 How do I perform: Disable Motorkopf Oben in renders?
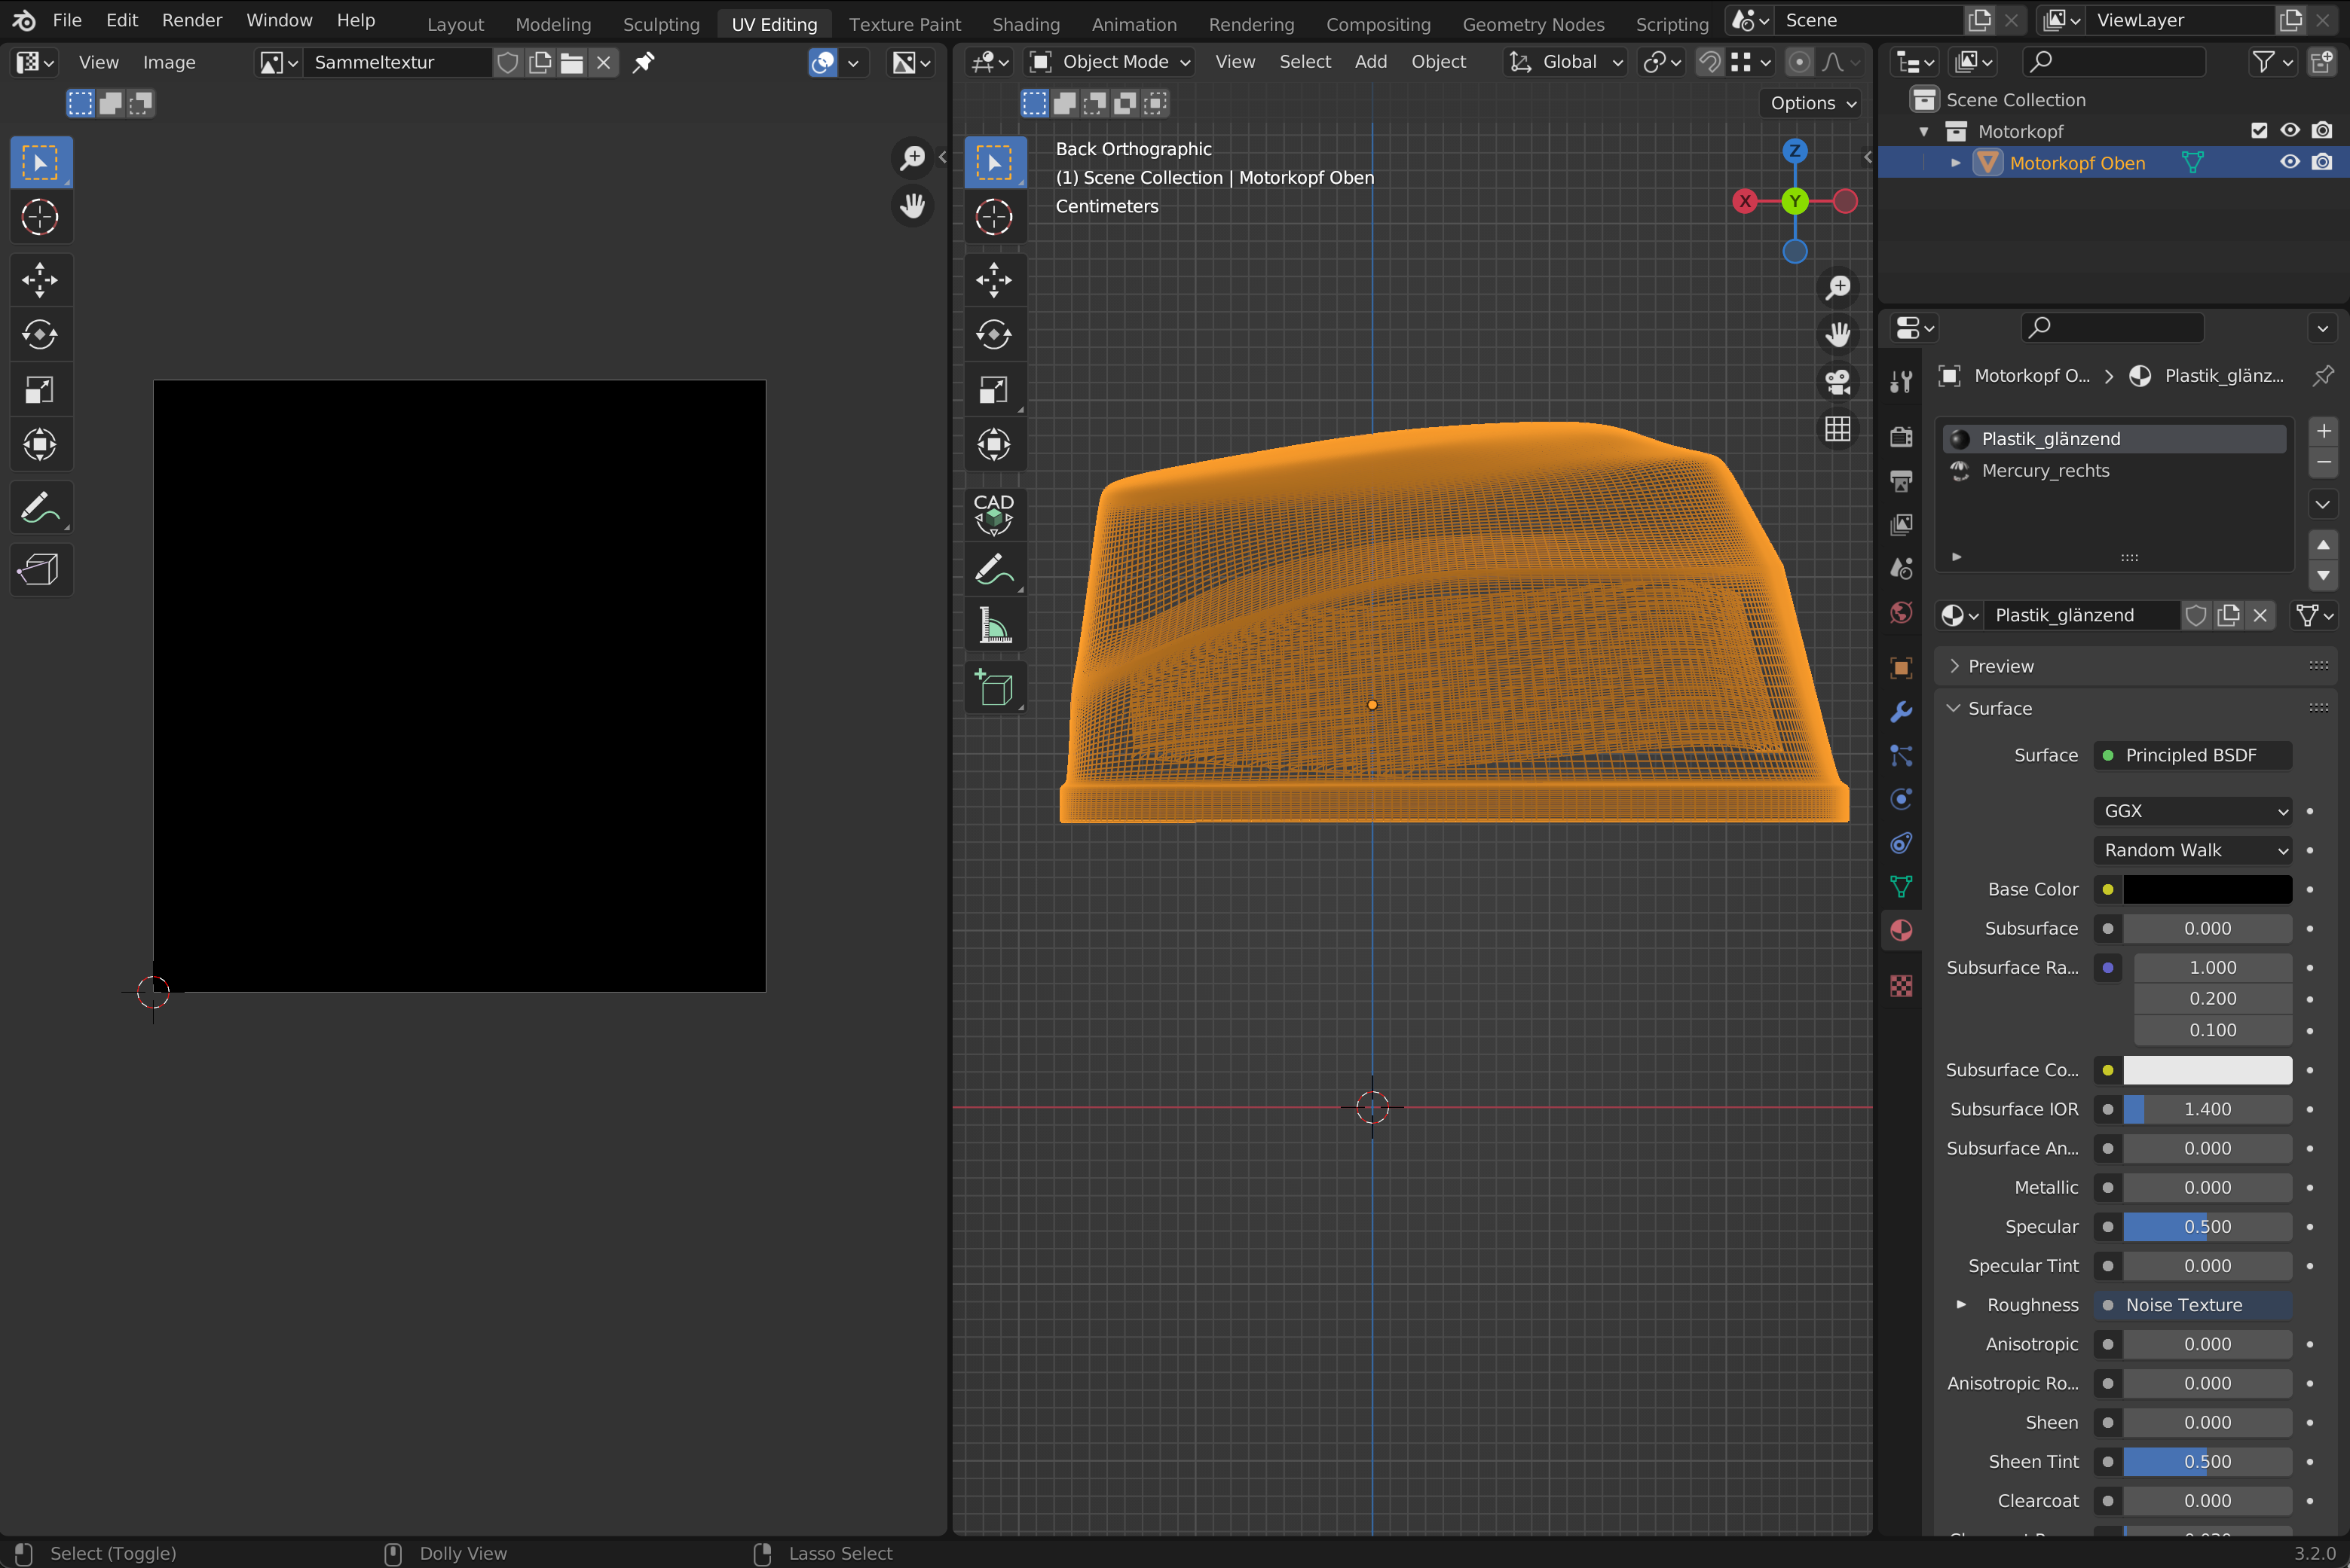2322,163
